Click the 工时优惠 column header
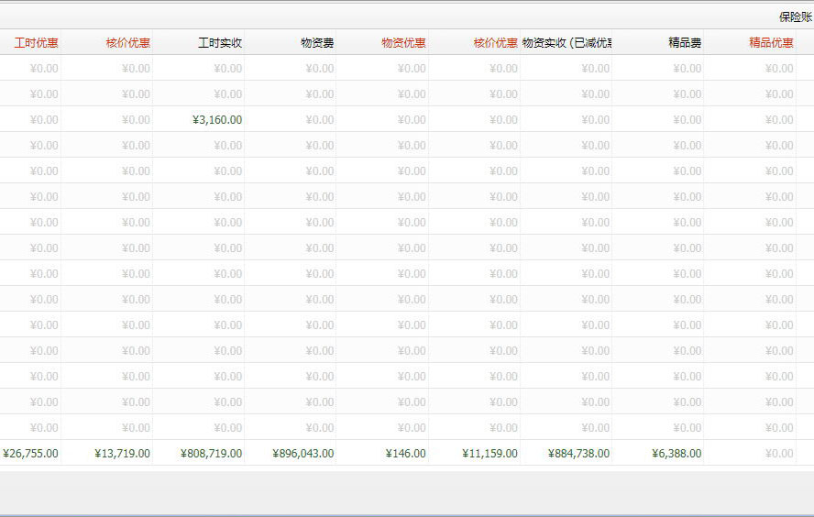The width and height of the screenshot is (814, 517). [x=35, y=42]
